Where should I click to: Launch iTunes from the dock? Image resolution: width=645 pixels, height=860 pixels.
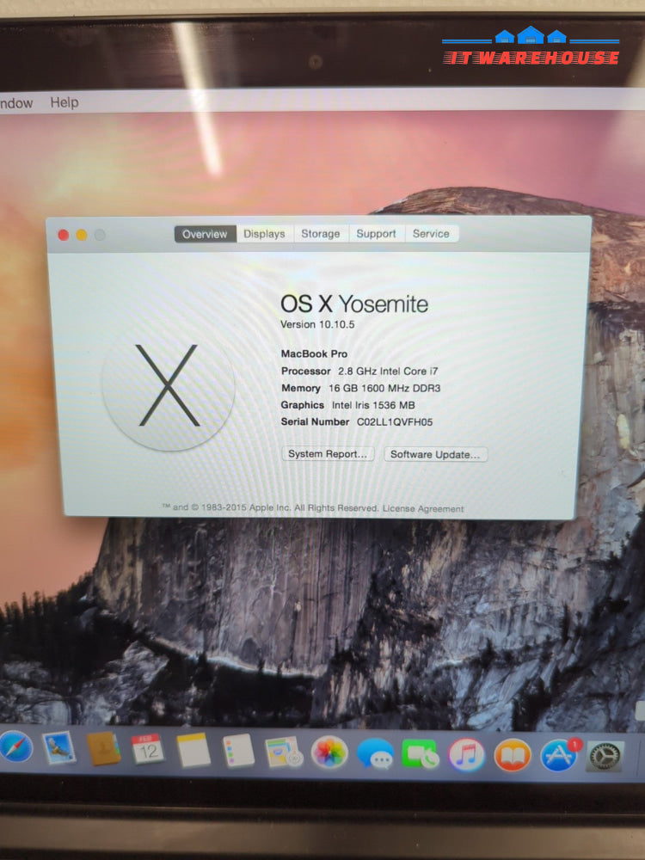click(x=466, y=755)
